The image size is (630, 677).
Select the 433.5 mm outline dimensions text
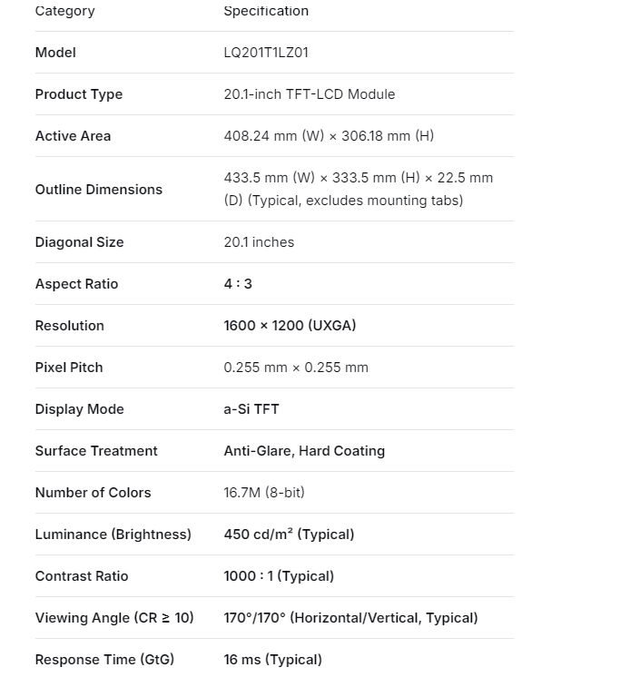click(x=358, y=189)
